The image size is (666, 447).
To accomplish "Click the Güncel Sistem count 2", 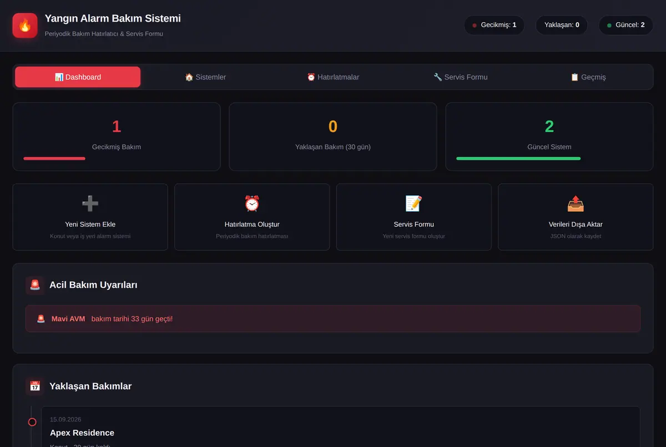I will (x=549, y=126).
